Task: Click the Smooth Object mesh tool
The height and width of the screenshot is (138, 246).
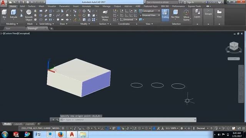Action: 29,15
